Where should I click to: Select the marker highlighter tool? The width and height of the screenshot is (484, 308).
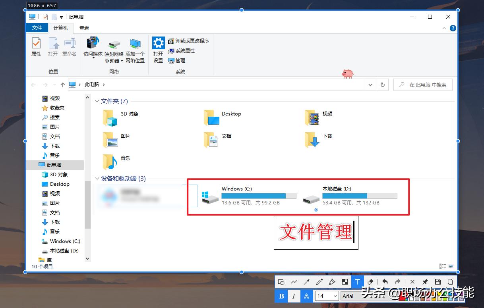point(333,281)
